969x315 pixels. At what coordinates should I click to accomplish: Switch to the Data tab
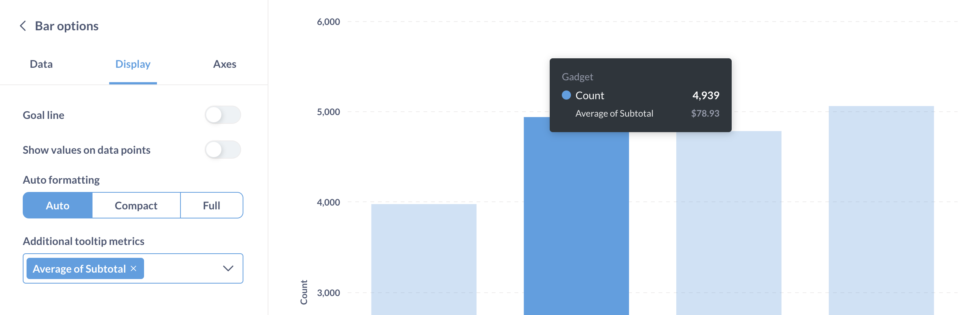pos(41,64)
